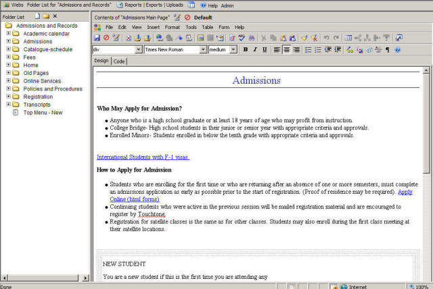The width and height of the screenshot is (433, 289).
Task: Expand the Fees folder
Action: 9,57
